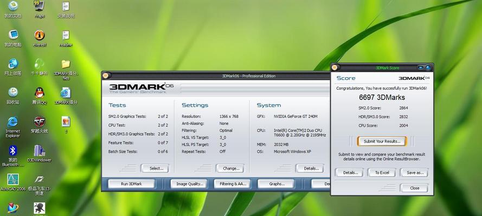The image size is (482, 216).
Task: Select the 回收站 recycle bin icon
Action: [x=13, y=96]
